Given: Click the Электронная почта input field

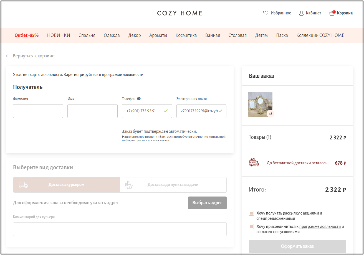Looking at the screenshot, I should tap(201, 111).
